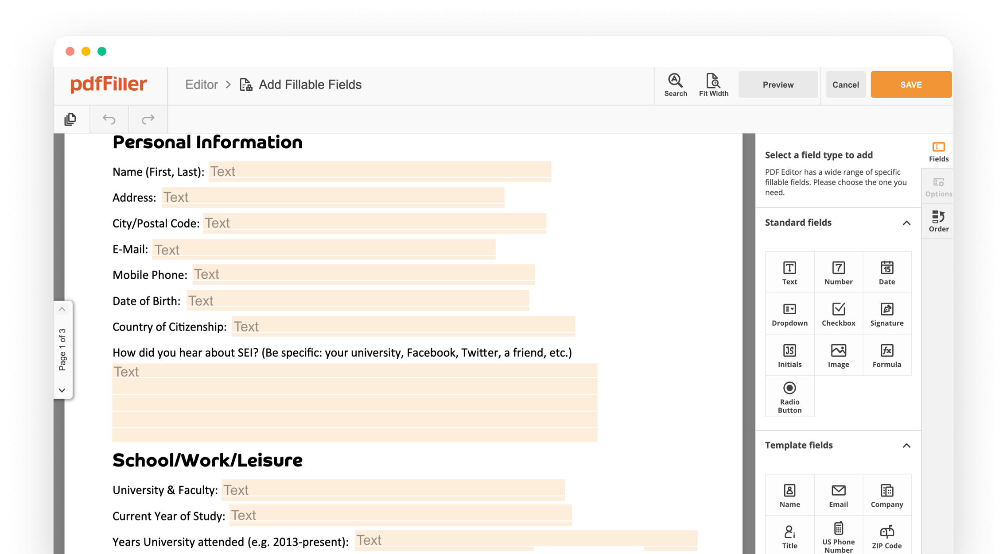Add a Name template field
1007x554 pixels.
pos(789,495)
